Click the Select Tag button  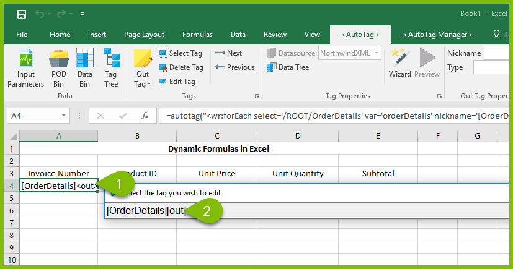(181, 53)
